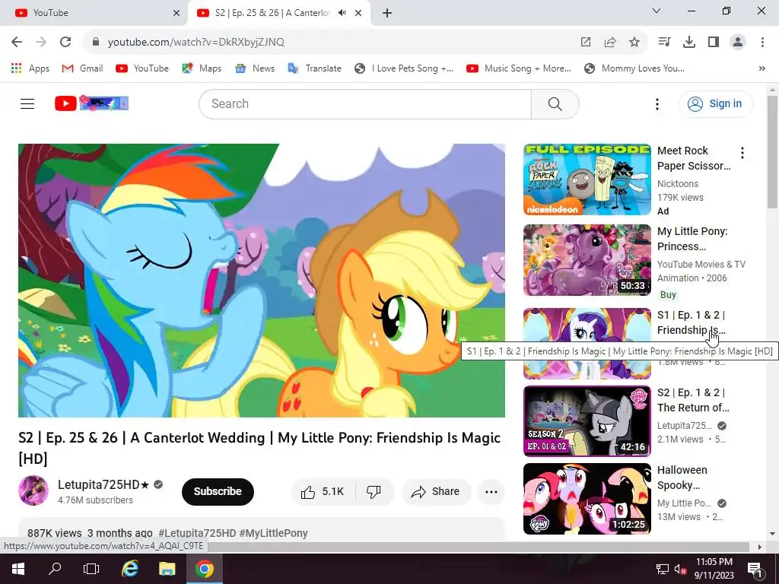Open Gmail bookmark

(x=82, y=68)
